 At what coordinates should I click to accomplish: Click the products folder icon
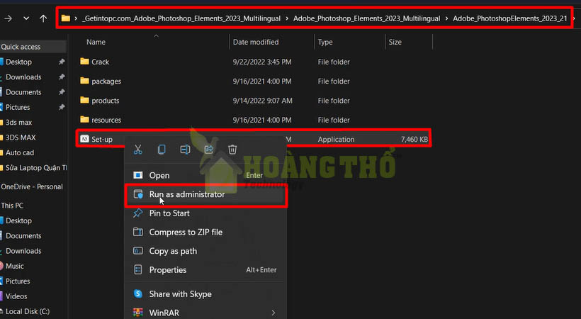point(84,100)
